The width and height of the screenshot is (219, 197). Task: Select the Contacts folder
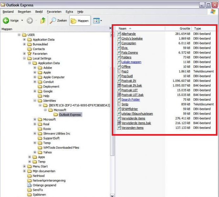coord(36,49)
